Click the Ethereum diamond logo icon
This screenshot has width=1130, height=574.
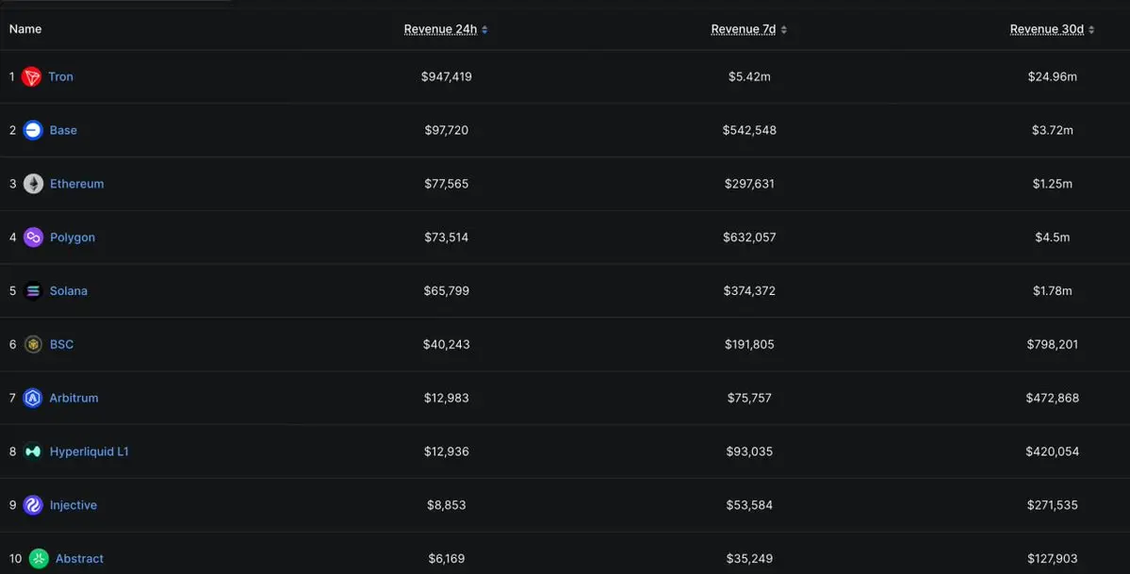coord(33,184)
